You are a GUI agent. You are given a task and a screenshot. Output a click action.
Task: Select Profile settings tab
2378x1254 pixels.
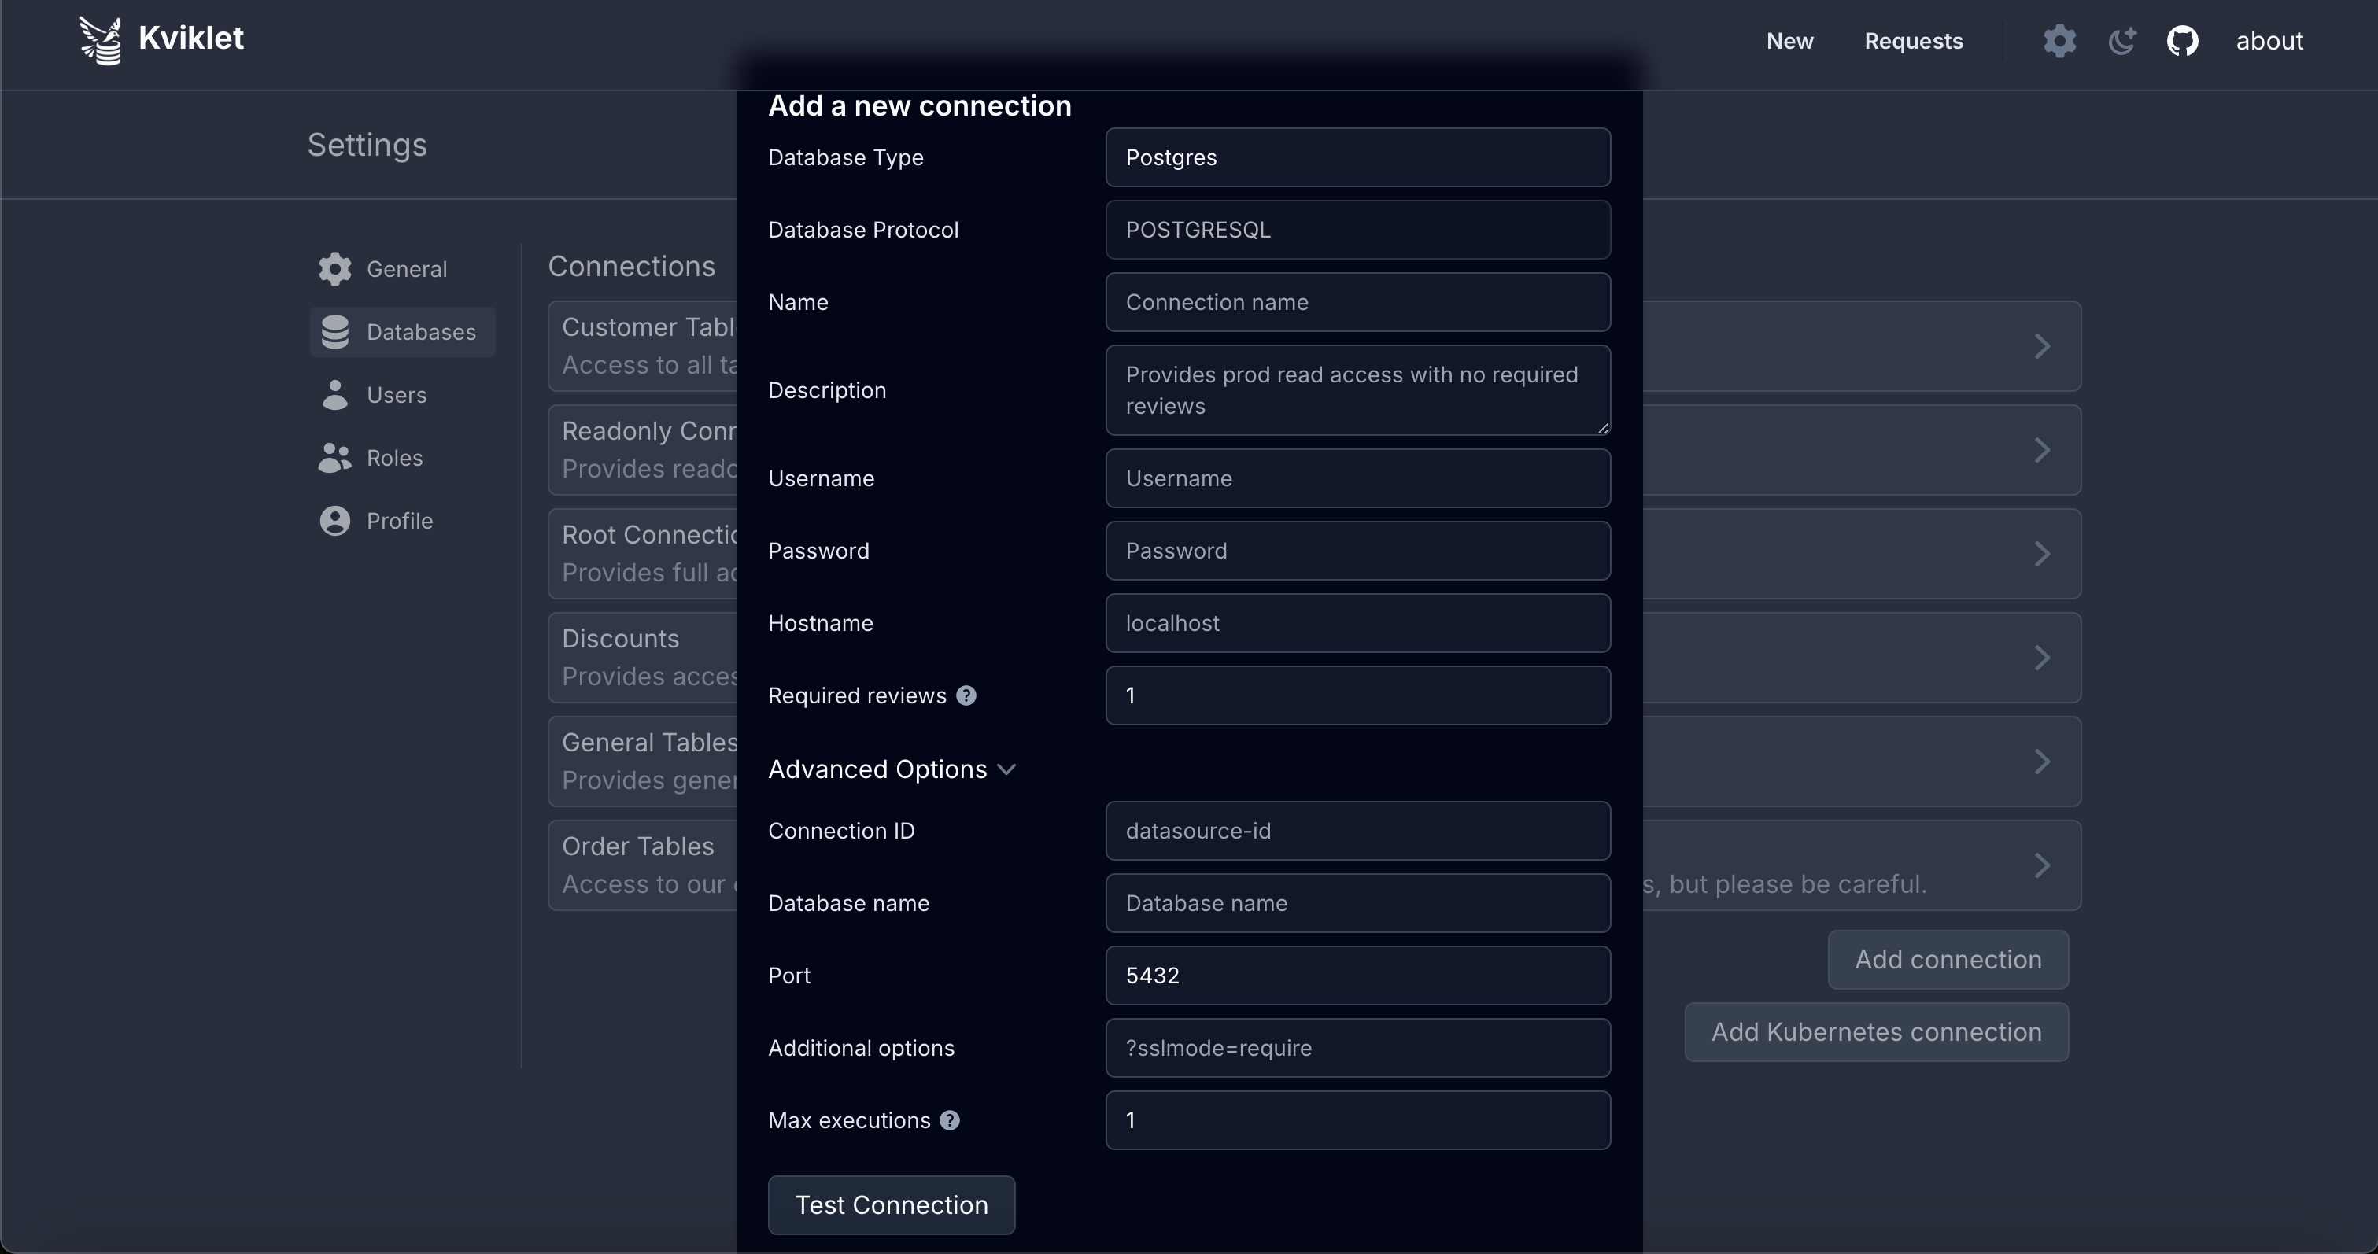402,521
